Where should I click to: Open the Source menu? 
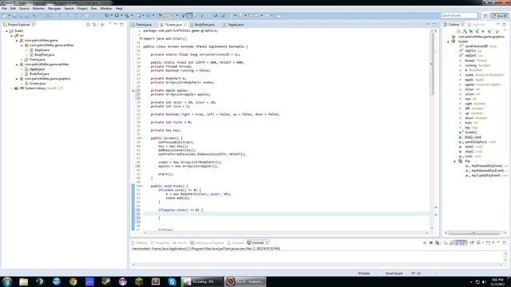(24, 9)
